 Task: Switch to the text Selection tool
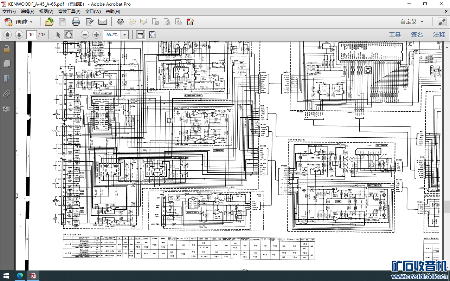57,34
